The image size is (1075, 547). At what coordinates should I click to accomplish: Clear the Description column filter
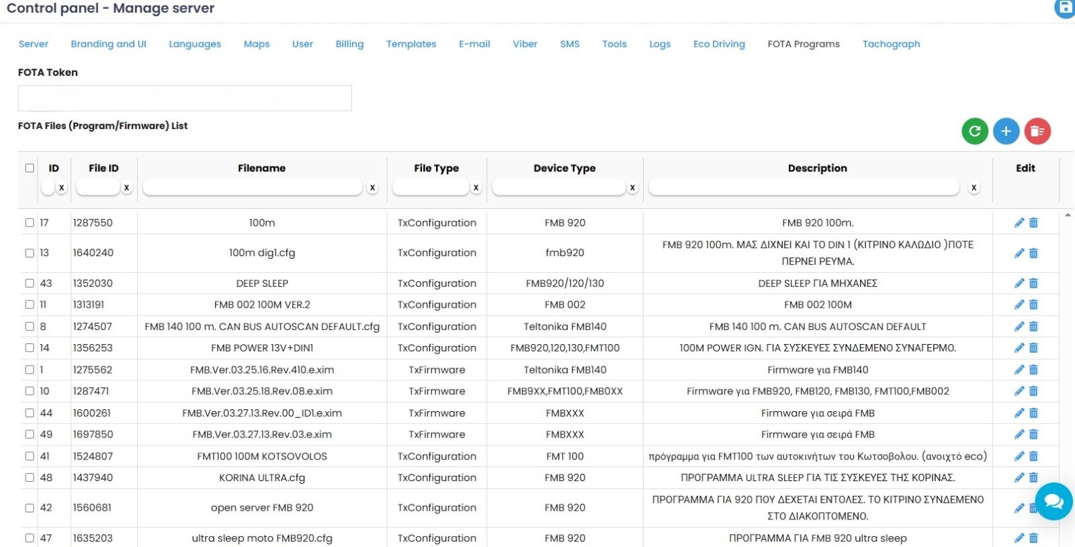tap(974, 187)
